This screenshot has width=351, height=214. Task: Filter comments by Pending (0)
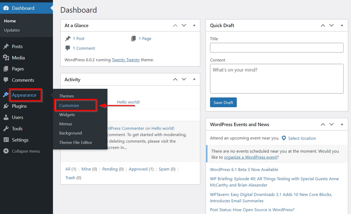pyautogui.click(x=113, y=169)
